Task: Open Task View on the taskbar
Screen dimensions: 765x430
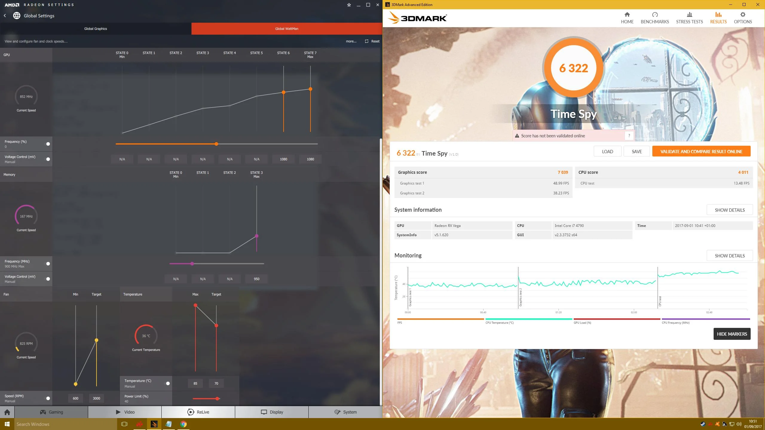Action: click(124, 424)
